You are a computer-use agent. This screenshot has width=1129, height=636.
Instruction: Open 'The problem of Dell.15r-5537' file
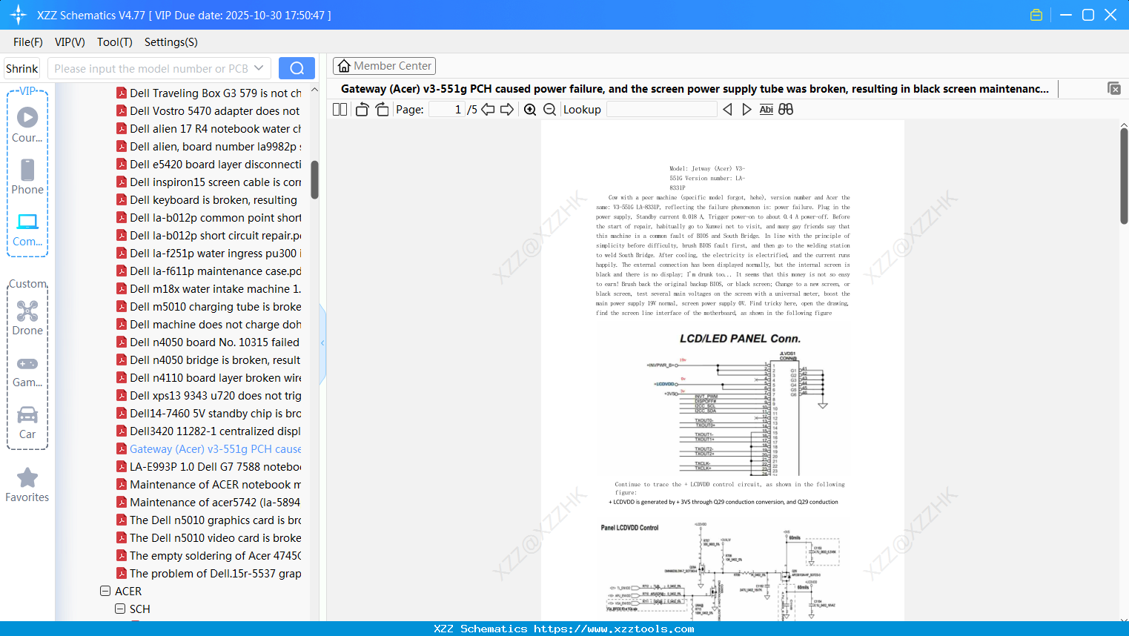click(215, 573)
